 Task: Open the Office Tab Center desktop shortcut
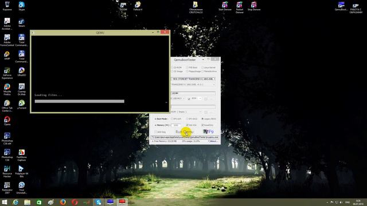coord(7,106)
